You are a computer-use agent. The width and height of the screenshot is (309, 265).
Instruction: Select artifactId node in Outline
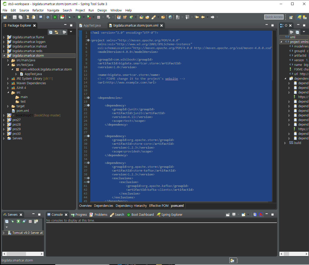coord(300,56)
